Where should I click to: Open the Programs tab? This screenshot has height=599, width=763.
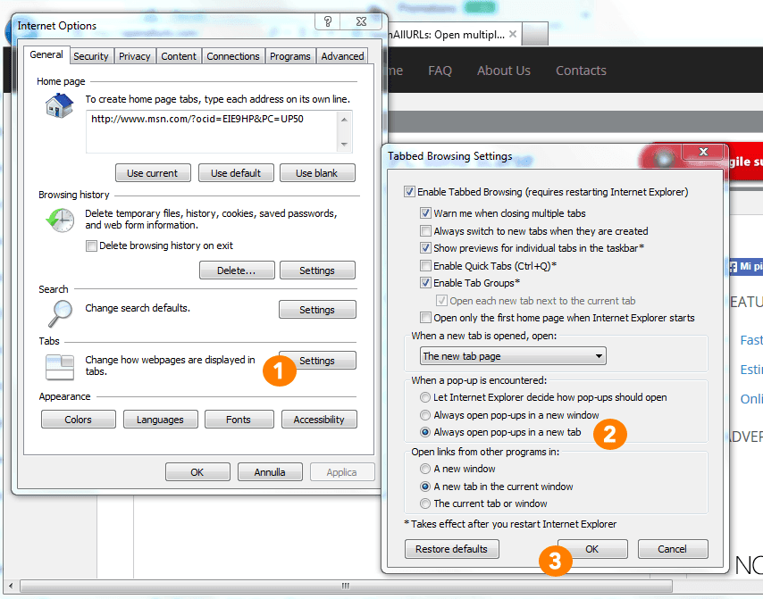[290, 56]
